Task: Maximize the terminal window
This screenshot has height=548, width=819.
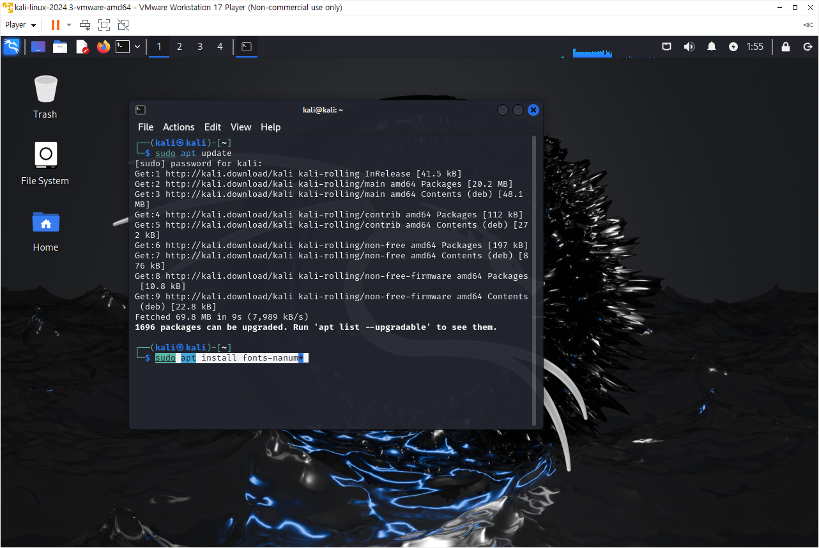Action: tap(518, 110)
